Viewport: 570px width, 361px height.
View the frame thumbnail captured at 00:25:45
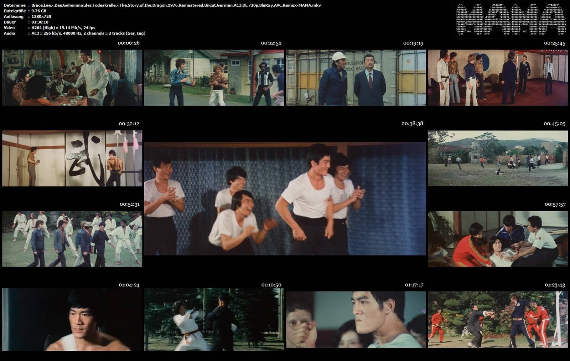[498, 77]
